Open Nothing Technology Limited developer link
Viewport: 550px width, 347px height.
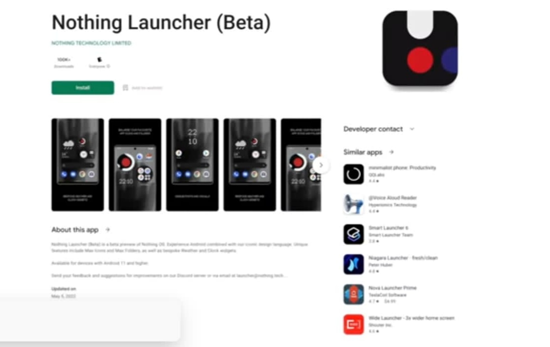coord(91,43)
